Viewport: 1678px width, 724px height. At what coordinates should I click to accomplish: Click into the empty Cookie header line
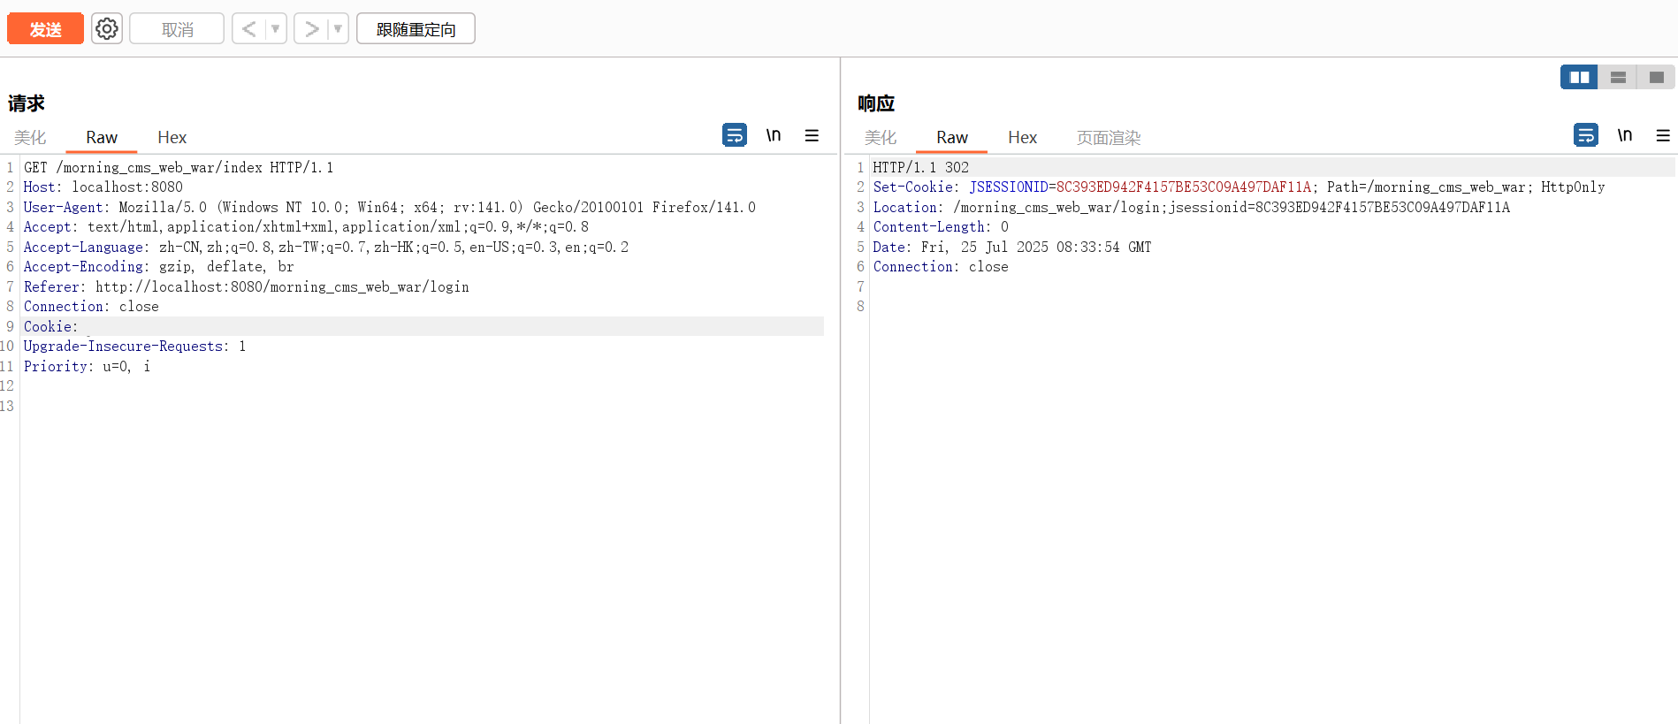pos(265,327)
